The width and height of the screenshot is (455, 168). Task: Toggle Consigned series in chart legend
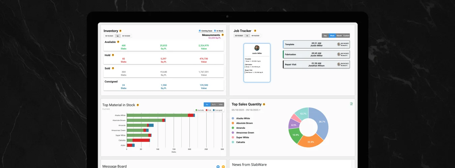click(218, 110)
